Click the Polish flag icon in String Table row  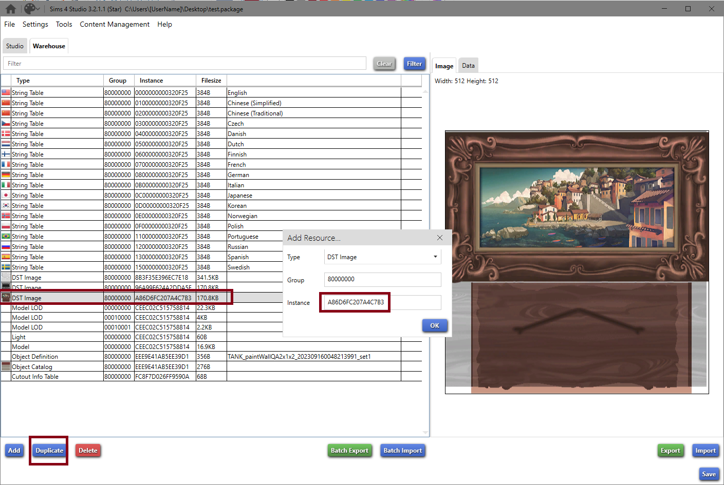pyautogui.click(x=6, y=226)
